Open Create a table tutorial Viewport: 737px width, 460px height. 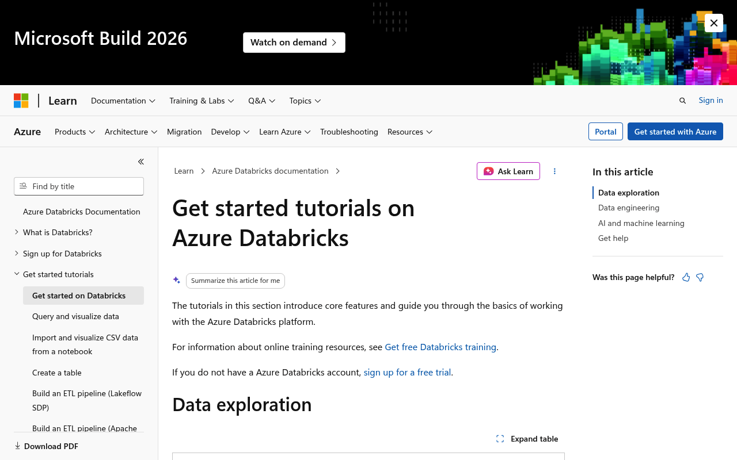57,373
